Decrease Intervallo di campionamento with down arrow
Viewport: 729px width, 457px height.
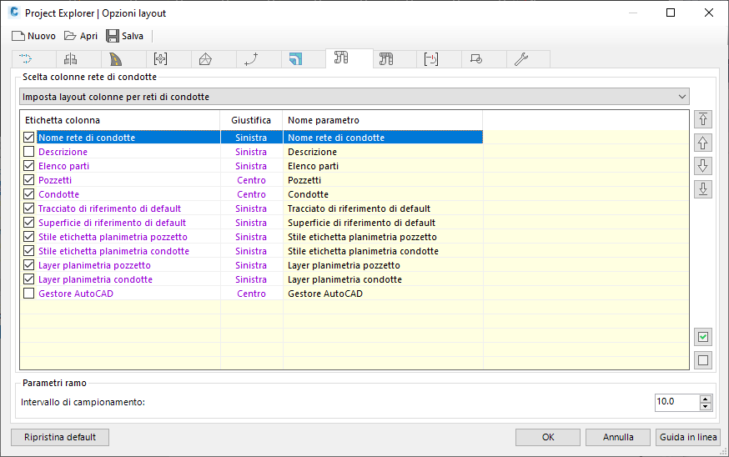[706, 406]
